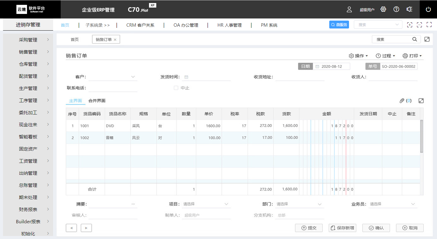
Task: Click the power logout icon
Action: pyautogui.click(x=428, y=9)
